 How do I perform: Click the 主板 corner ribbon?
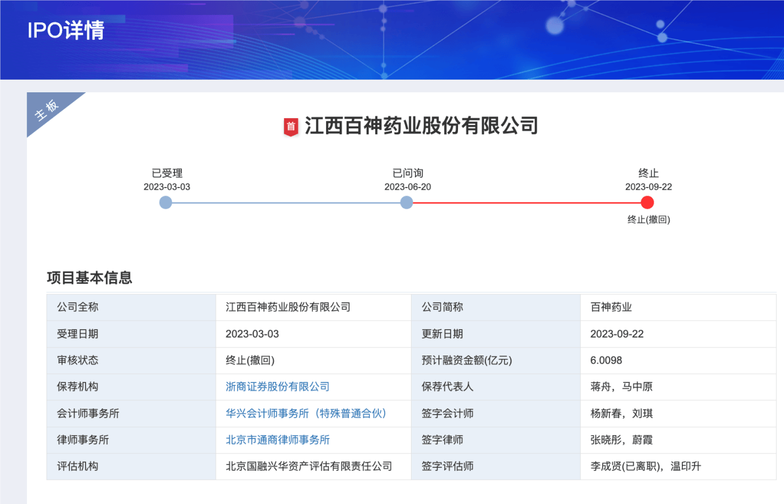tap(48, 111)
